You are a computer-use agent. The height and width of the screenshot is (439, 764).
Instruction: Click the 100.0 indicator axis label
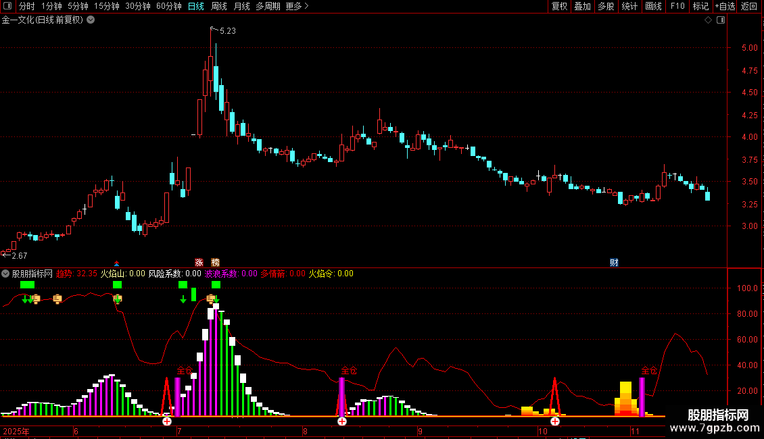[747, 288]
